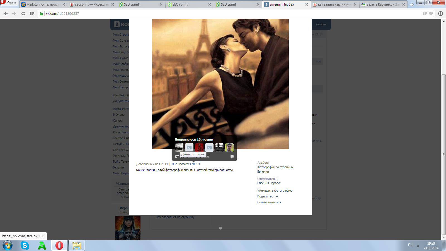The width and height of the screenshot is (446, 251).
Task: Expand the 'Поделиться' dropdown
Action: [x=268, y=196]
